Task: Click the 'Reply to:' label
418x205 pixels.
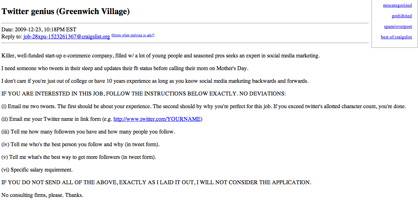Action: pos(12,37)
